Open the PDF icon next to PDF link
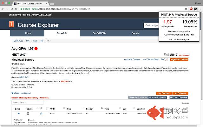203x127 pixels. pyautogui.click(x=167, y=59)
